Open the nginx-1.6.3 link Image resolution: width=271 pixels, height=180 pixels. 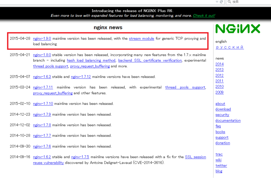(42, 77)
